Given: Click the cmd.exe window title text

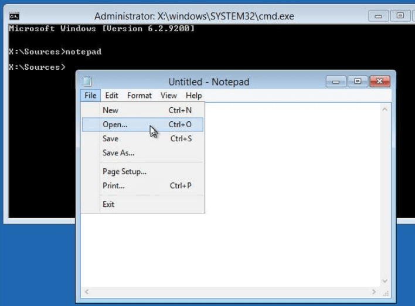Looking at the screenshot, I should (194, 16).
